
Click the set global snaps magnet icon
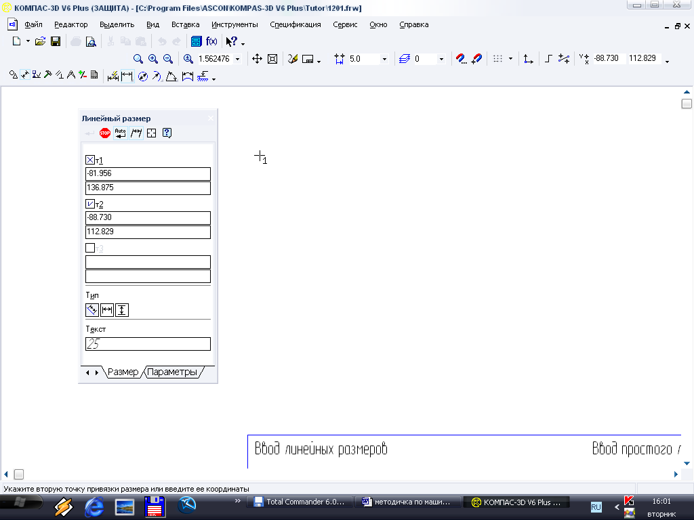click(x=461, y=59)
